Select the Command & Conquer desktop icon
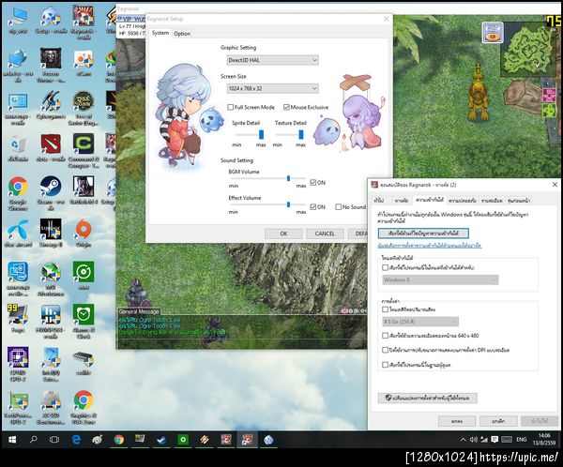 click(84, 151)
